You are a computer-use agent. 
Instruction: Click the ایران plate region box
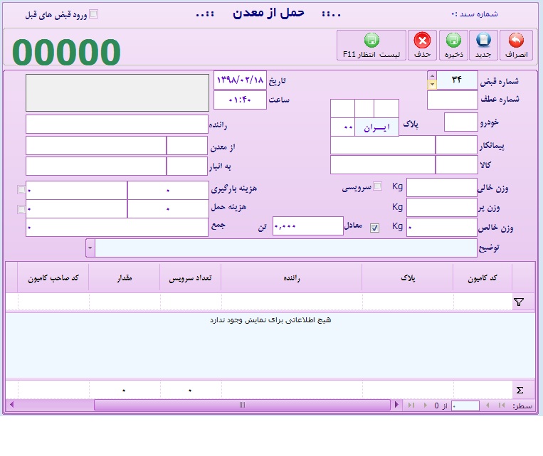click(x=376, y=127)
